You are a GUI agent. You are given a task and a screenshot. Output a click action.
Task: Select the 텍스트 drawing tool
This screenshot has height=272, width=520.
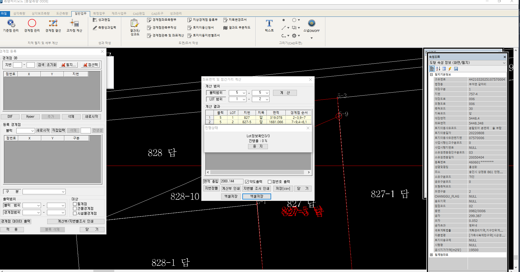pyautogui.click(x=269, y=26)
